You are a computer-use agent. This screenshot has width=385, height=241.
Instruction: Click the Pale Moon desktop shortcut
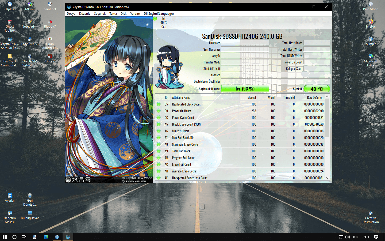tap(371, 6)
